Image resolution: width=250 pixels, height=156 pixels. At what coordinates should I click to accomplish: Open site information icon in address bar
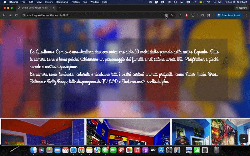point(24,15)
